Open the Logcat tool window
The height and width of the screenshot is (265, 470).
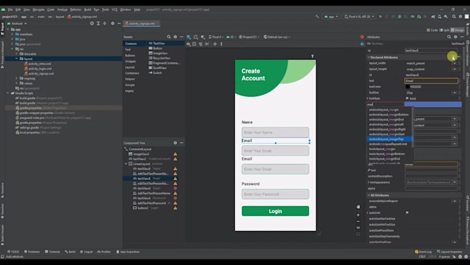(86, 252)
